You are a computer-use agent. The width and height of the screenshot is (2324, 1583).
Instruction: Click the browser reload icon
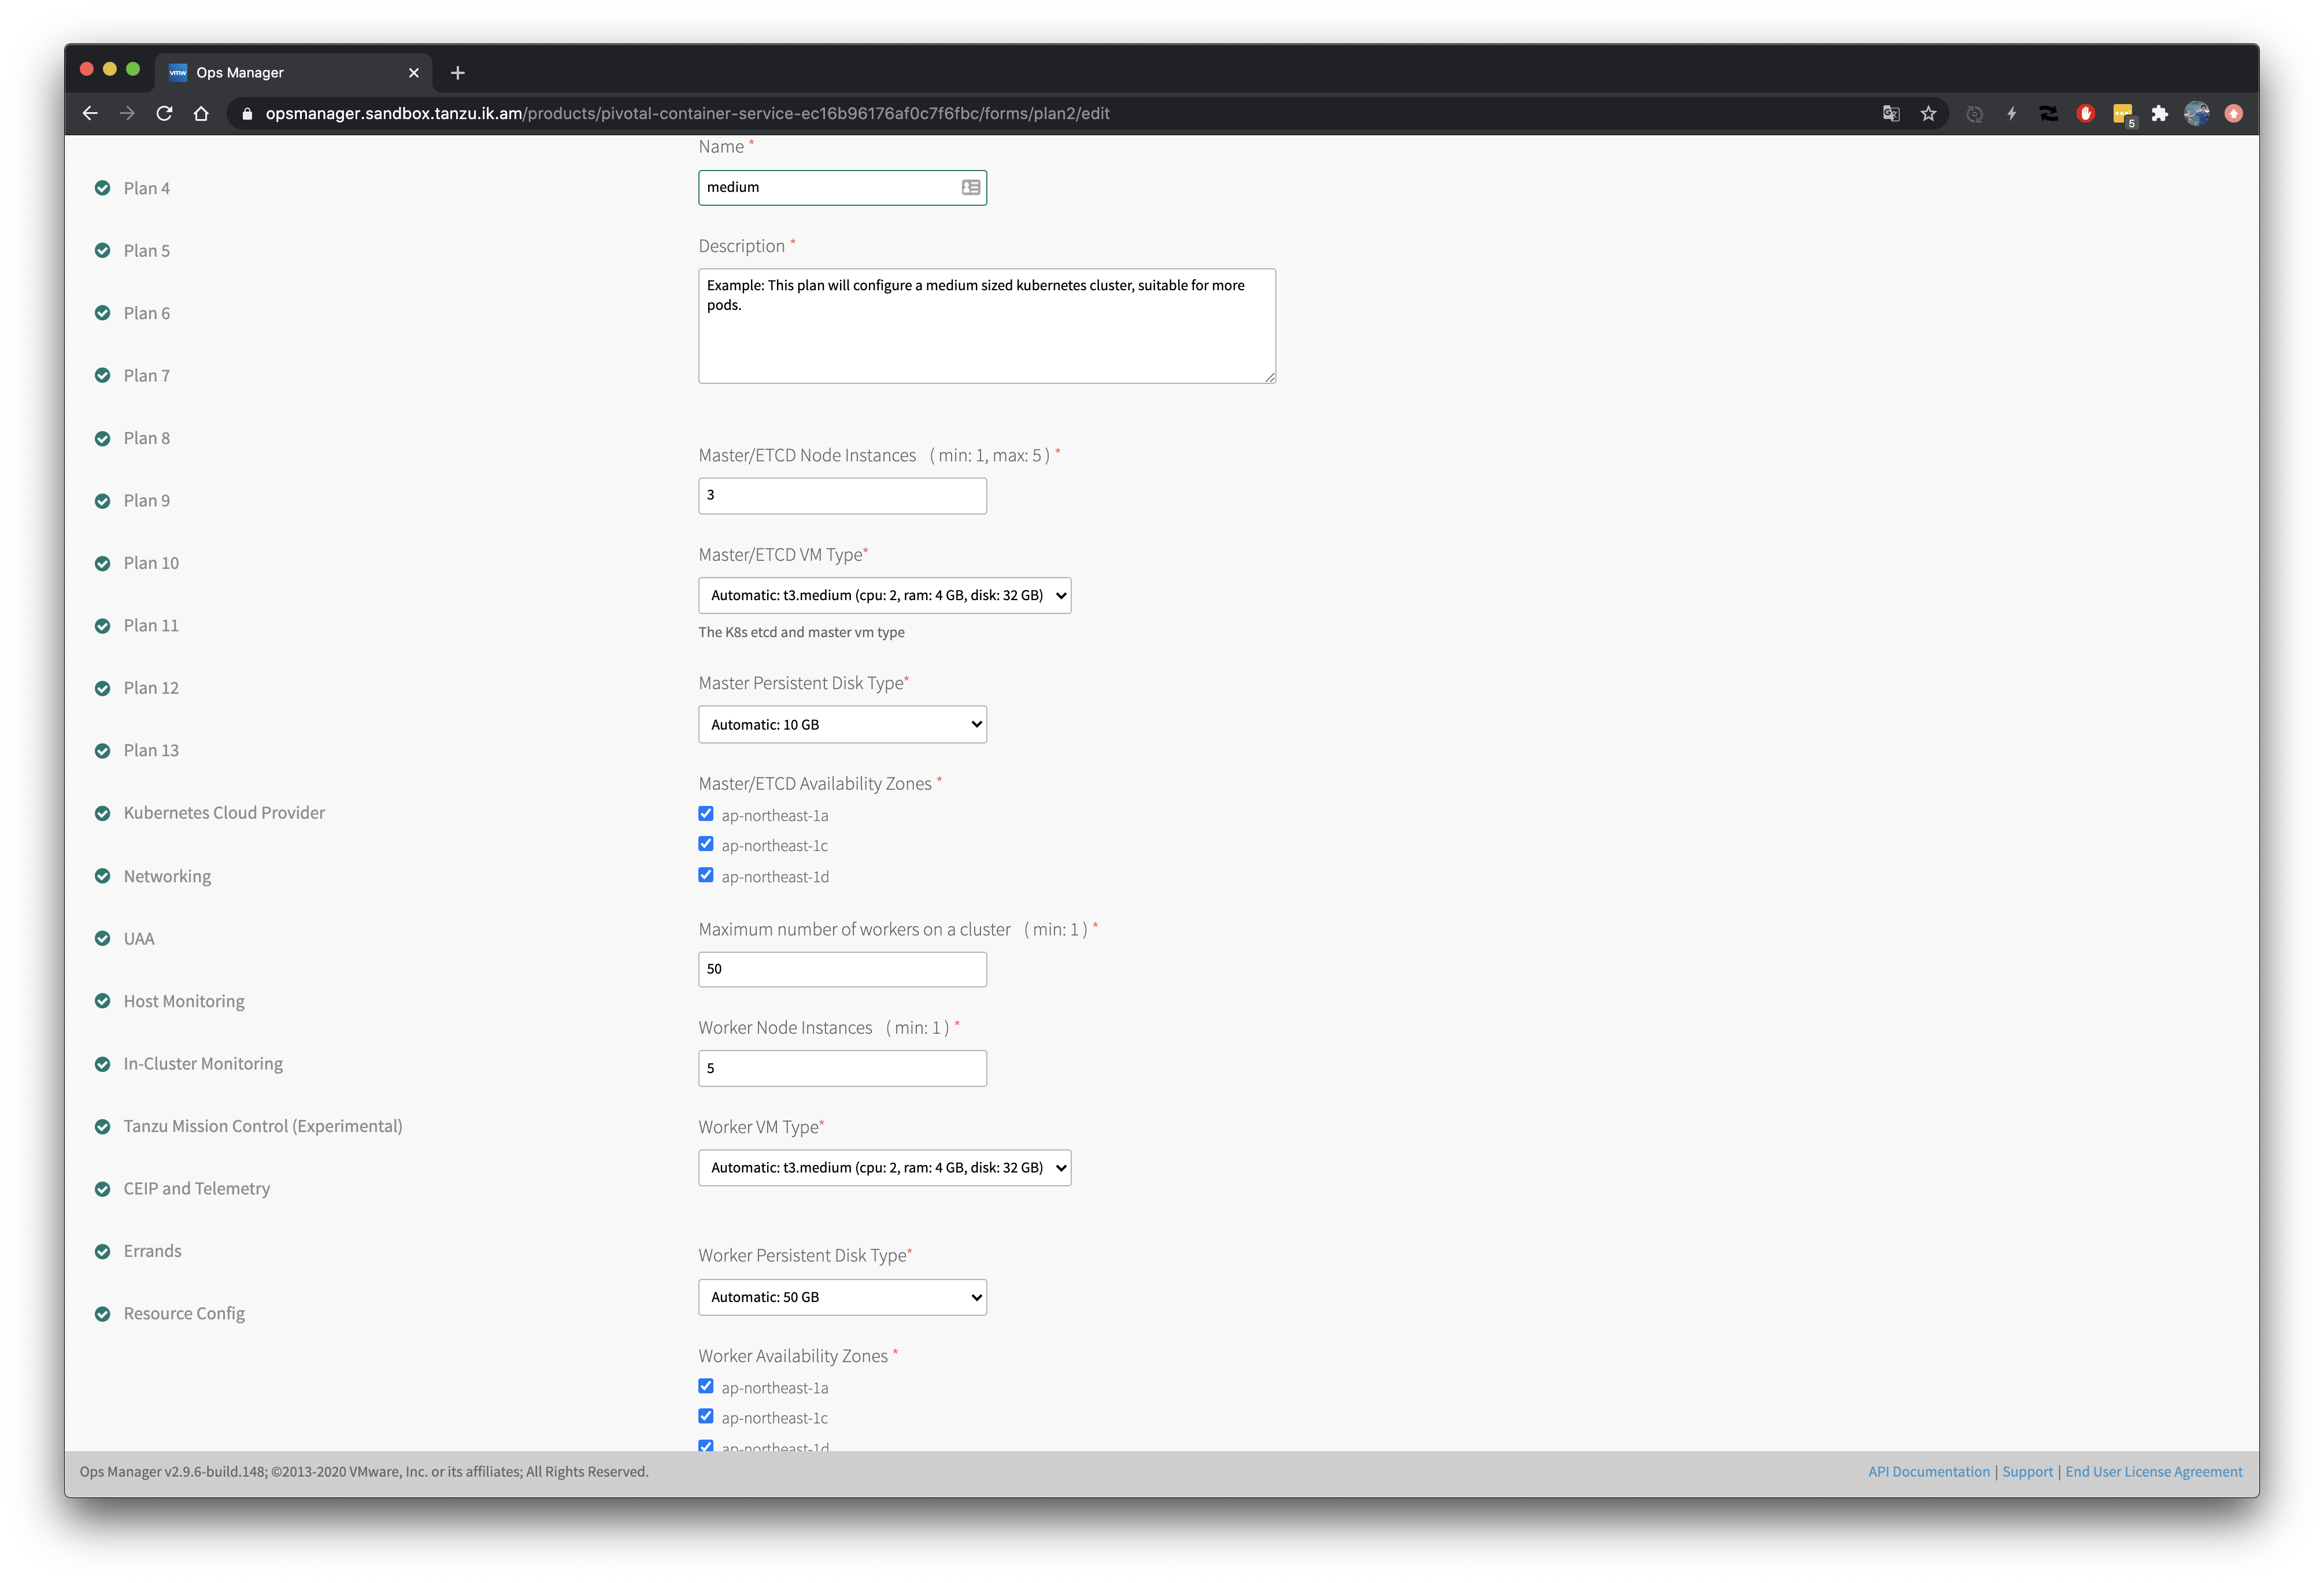[164, 114]
